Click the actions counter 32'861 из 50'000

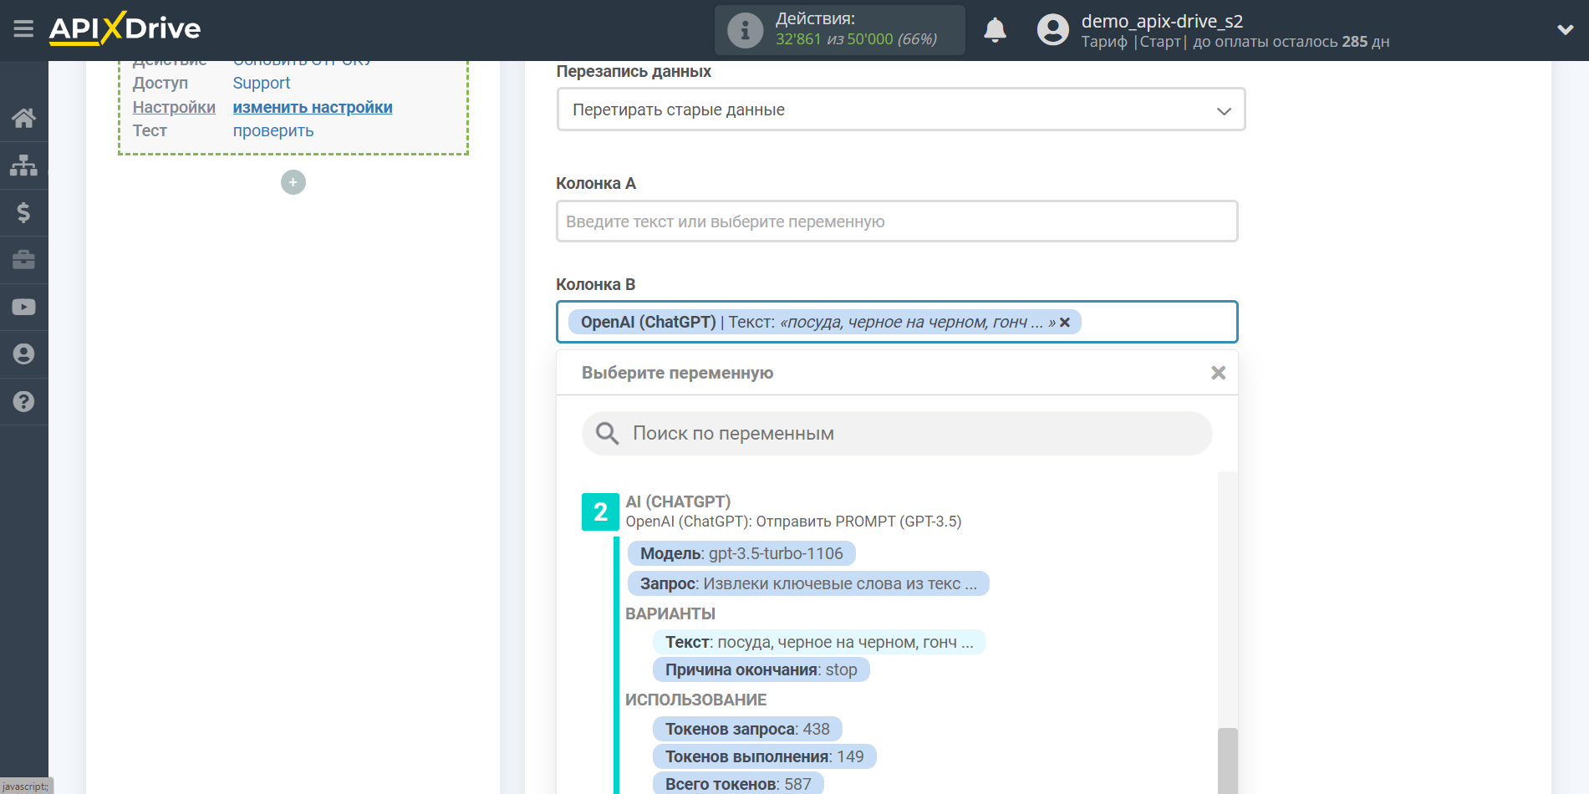[x=856, y=39]
